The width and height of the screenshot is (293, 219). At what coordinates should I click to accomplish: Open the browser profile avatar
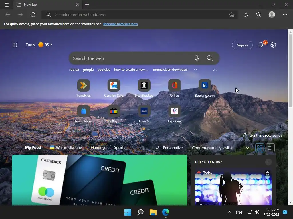272,15
